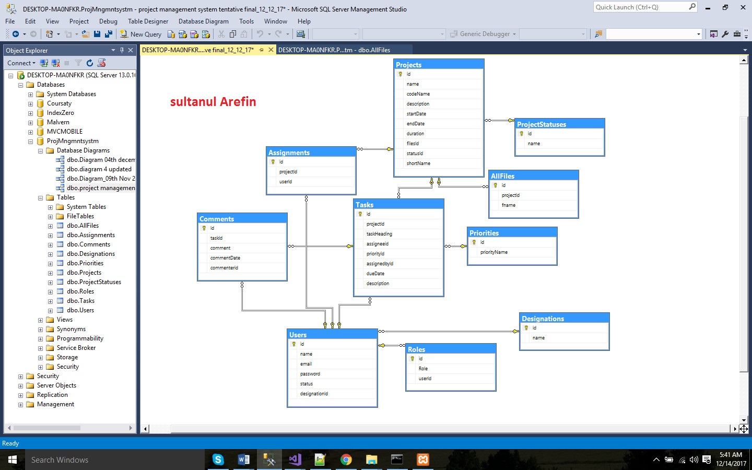Screen dimensions: 752x470
Task: Expand the Programmability folder
Action: tap(41, 339)
